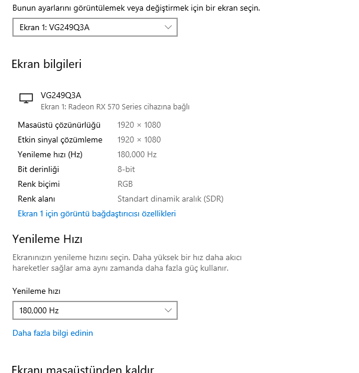Select the "8-bit" bit depth value

point(126,169)
